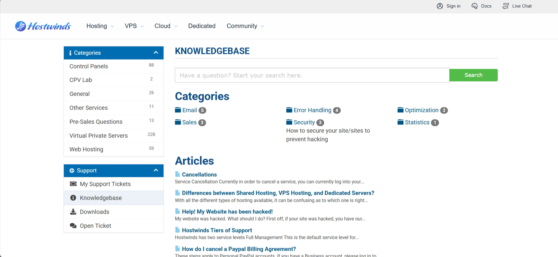Click the green Search button
Screen dimensions: 558x257
click(473, 75)
